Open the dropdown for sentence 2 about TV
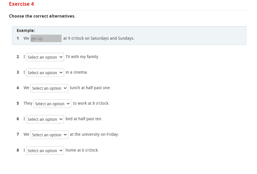This screenshot has height=174, width=257. pos(45,57)
